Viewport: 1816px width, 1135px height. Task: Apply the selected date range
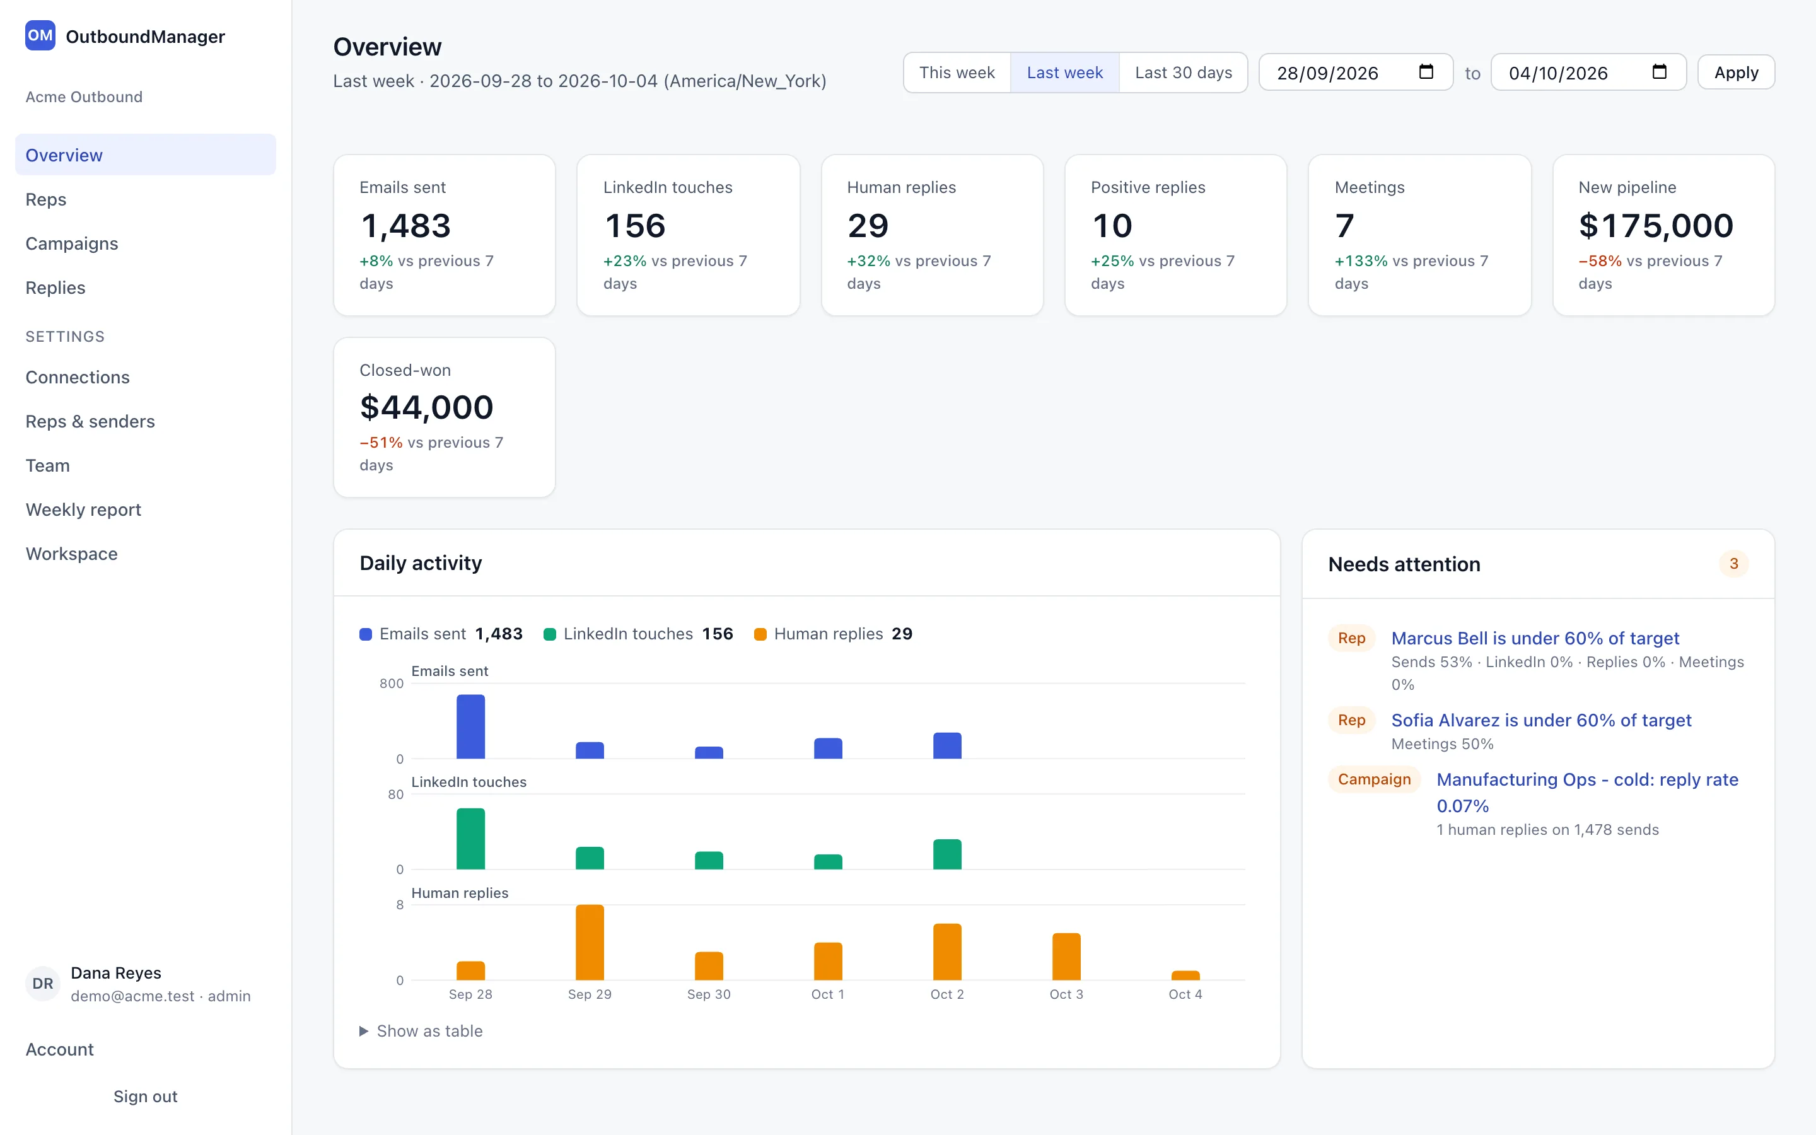click(1736, 73)
